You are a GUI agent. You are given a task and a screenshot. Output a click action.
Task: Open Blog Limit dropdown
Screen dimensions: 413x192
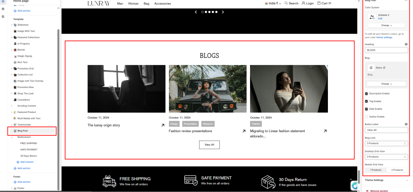[x=386, y=143]
